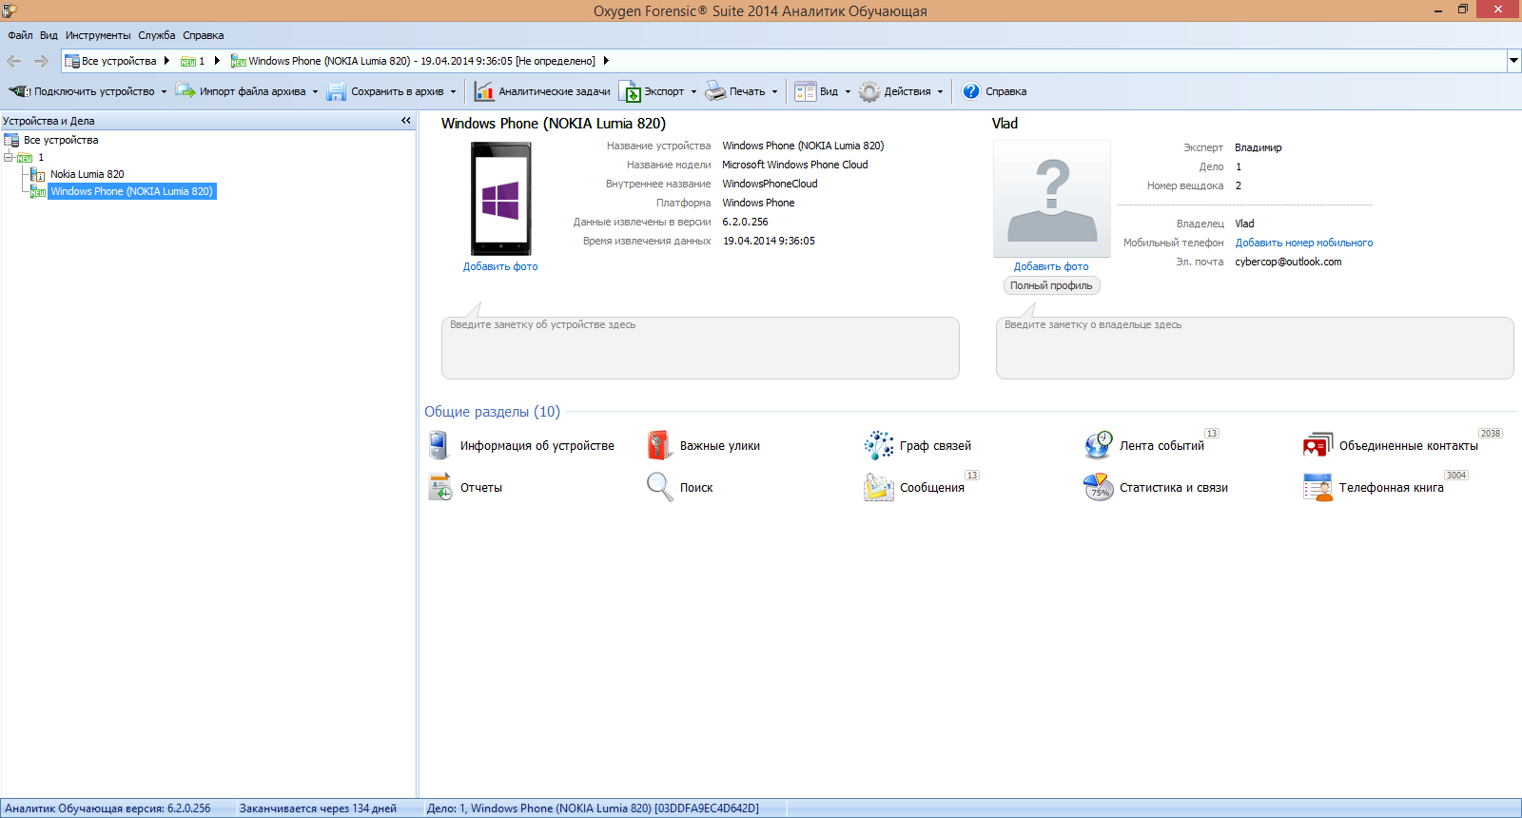Viewport: 1522px width, 818px height.
Task: Click the owner Vlad avatar placeholder
Action: [1052, 199]
